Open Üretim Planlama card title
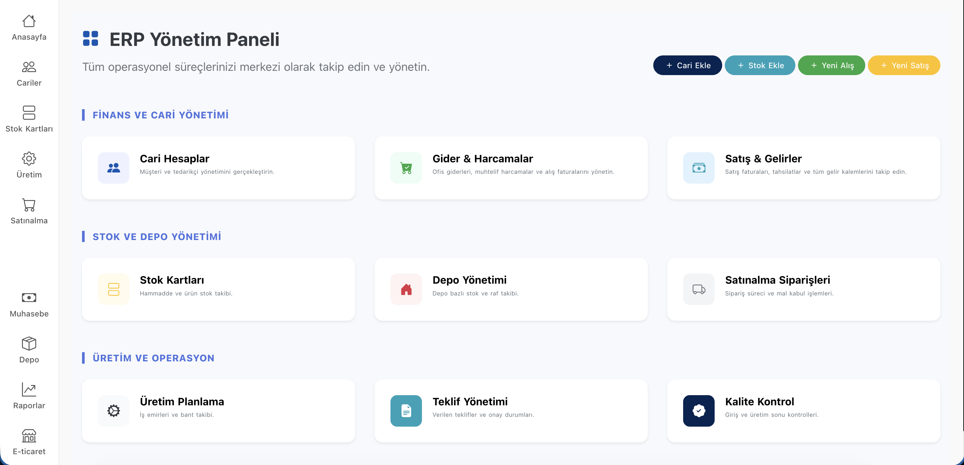Viewport: 964px width, 465px height. 182,401
